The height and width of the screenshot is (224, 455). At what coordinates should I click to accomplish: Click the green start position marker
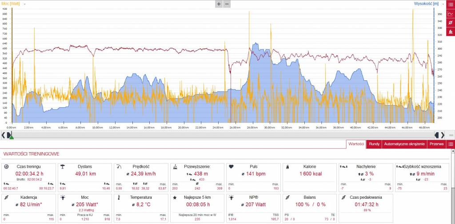(11, 137)
